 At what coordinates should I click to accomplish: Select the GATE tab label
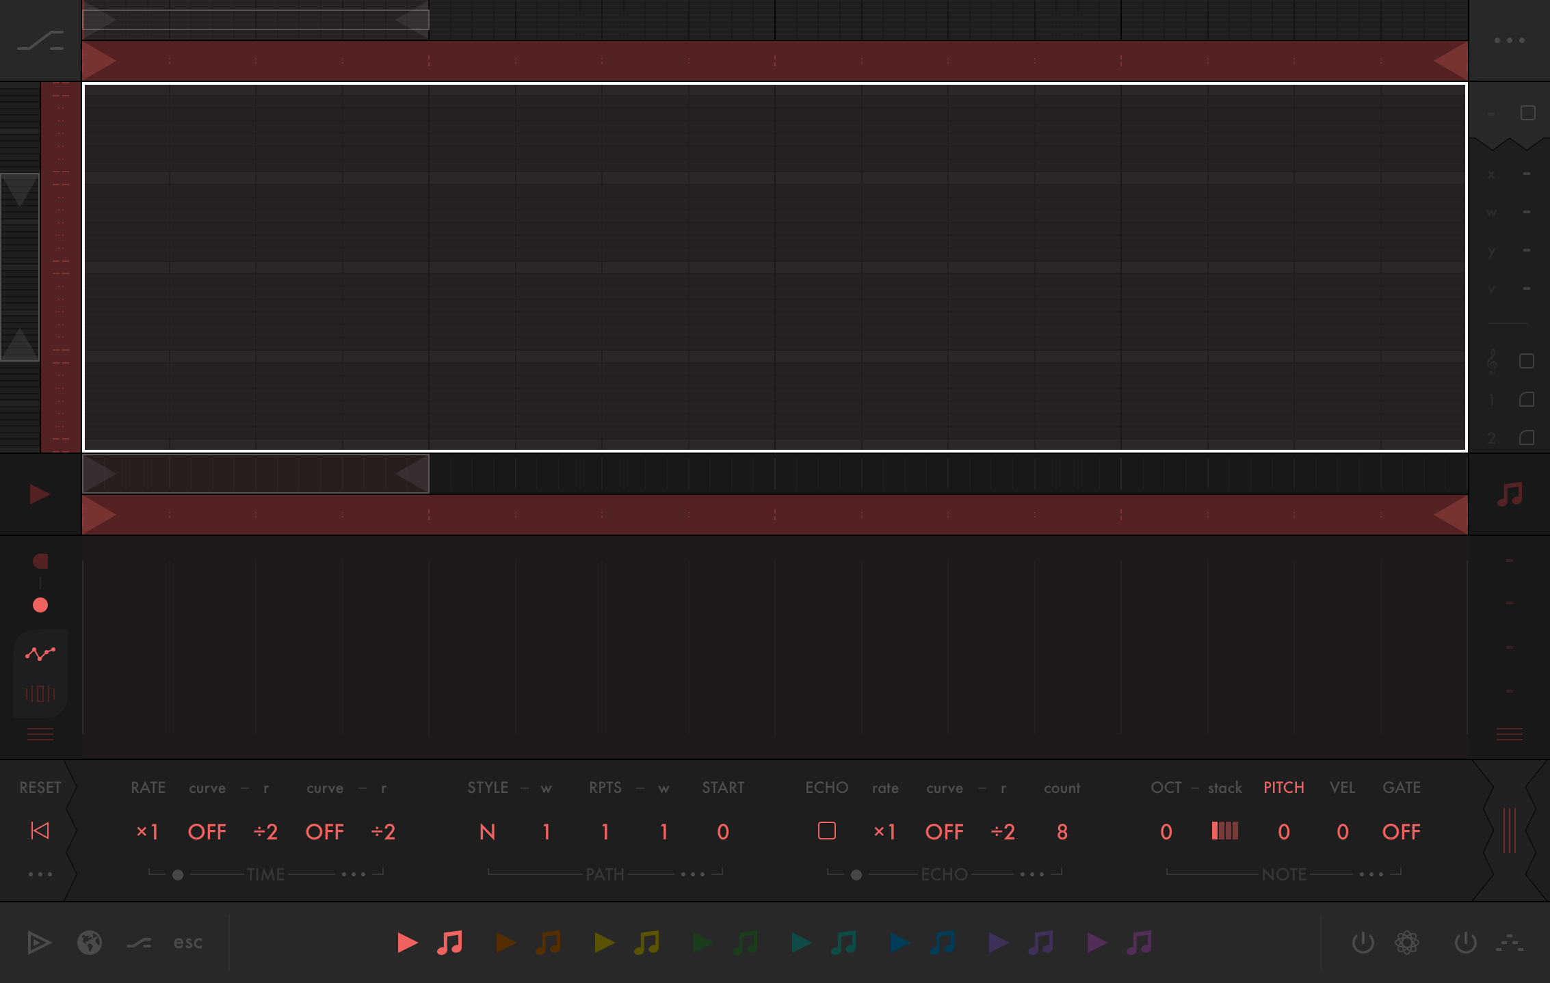coord(1401,787)
